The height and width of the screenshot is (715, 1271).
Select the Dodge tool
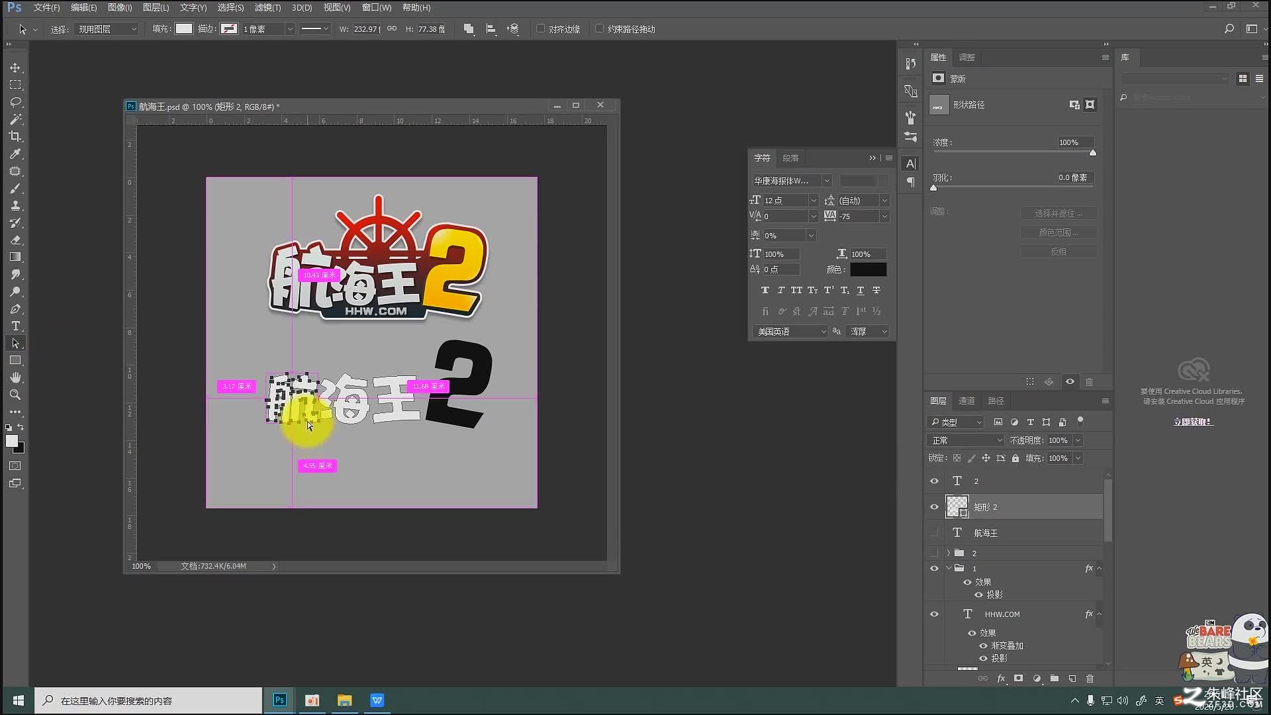15,292
